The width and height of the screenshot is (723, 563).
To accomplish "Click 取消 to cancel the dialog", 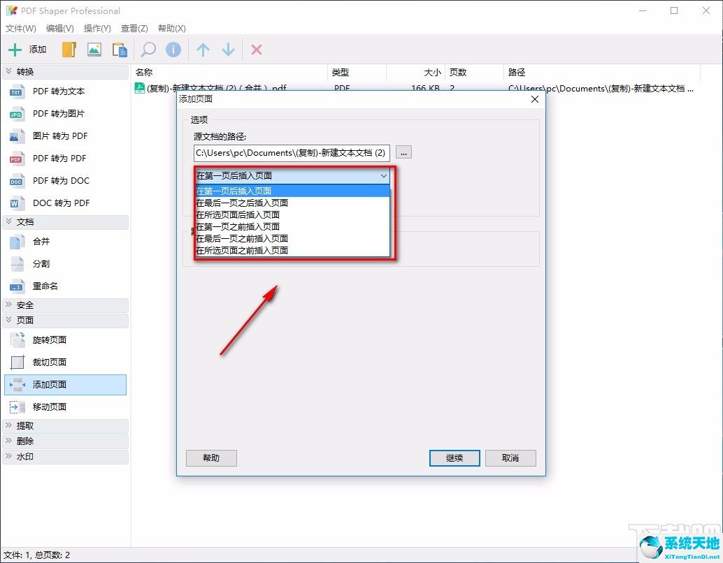I will (x=510, y=458).
